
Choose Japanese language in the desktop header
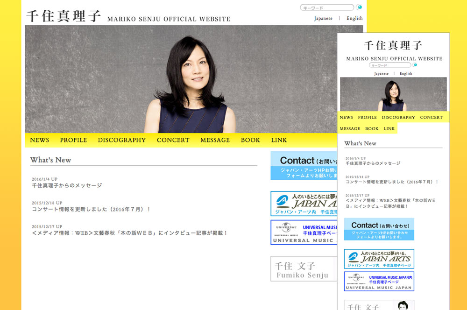point(323,19)
